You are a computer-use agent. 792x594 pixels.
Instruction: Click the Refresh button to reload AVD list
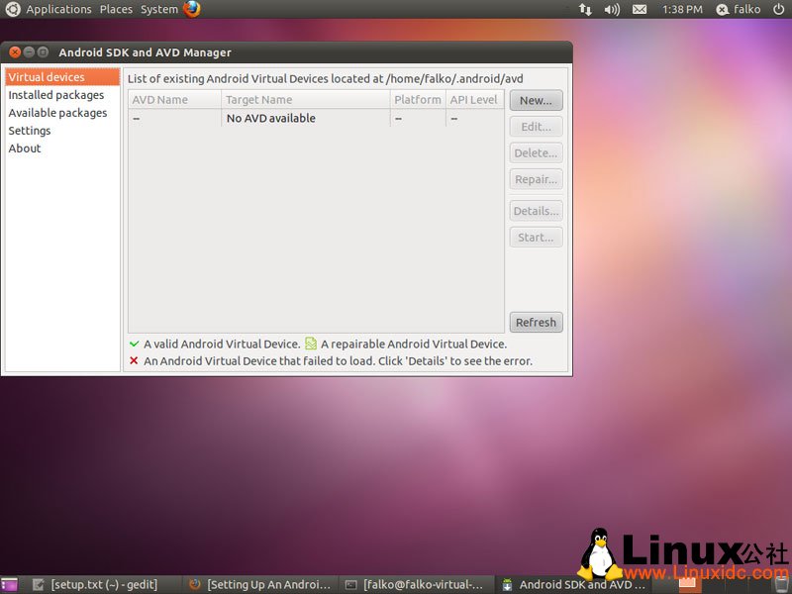pyautogui.click(x=535, y=322)
